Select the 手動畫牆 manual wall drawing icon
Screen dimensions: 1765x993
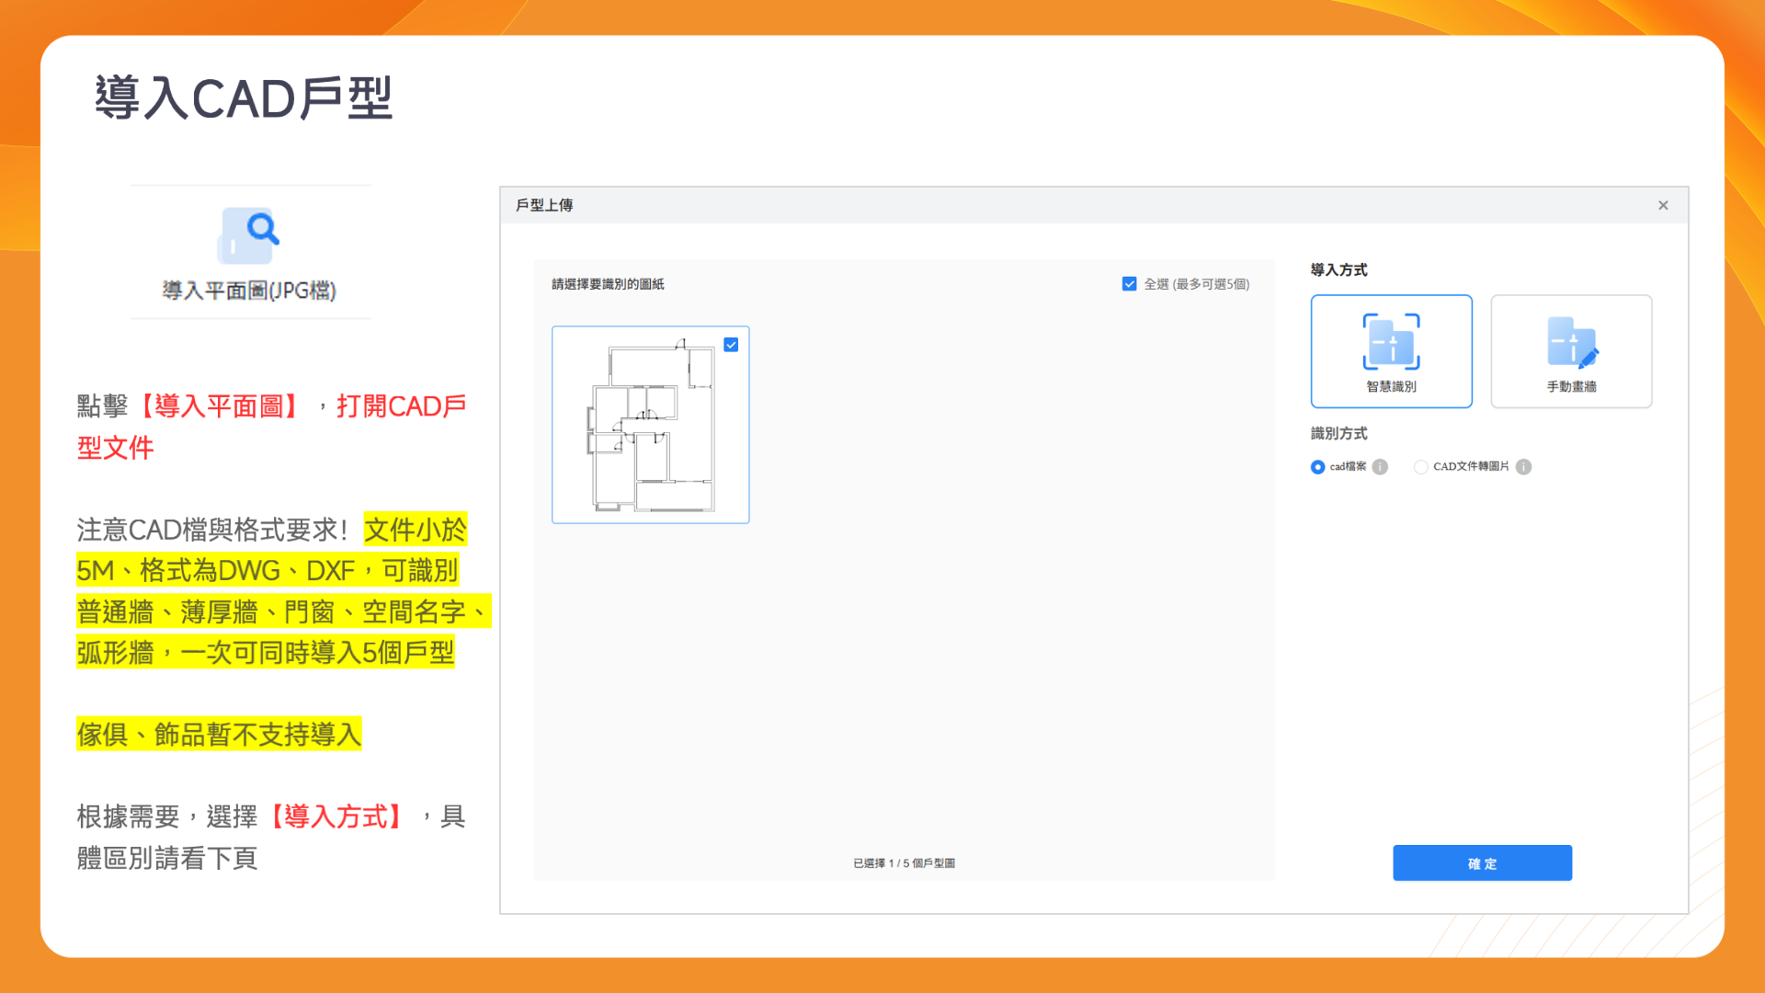pyautogui.click(x=1571, y=342)
